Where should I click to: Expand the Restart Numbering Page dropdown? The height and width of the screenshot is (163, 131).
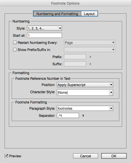pos(90,42)
